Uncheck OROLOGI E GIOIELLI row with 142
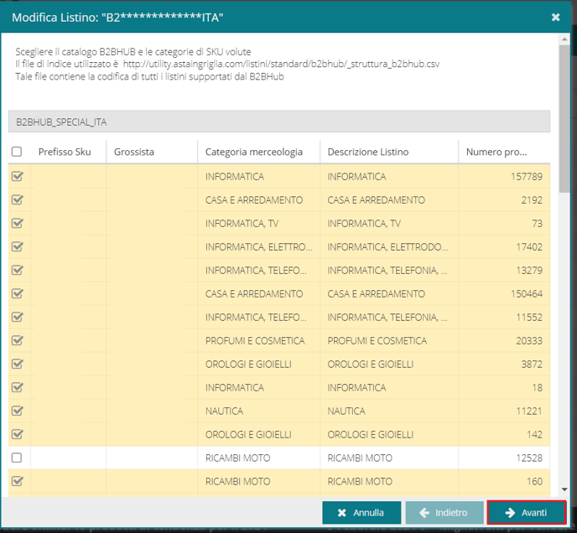Screen dimensions: 577x533 click(x=17, y=434)
